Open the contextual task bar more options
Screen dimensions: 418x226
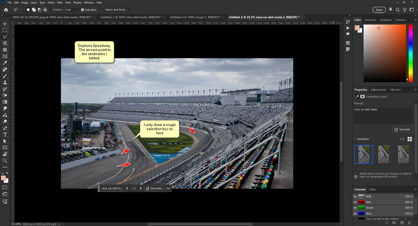(168, 188)
